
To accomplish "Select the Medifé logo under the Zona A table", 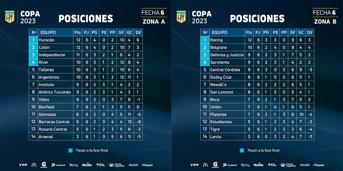I will 133,165.
